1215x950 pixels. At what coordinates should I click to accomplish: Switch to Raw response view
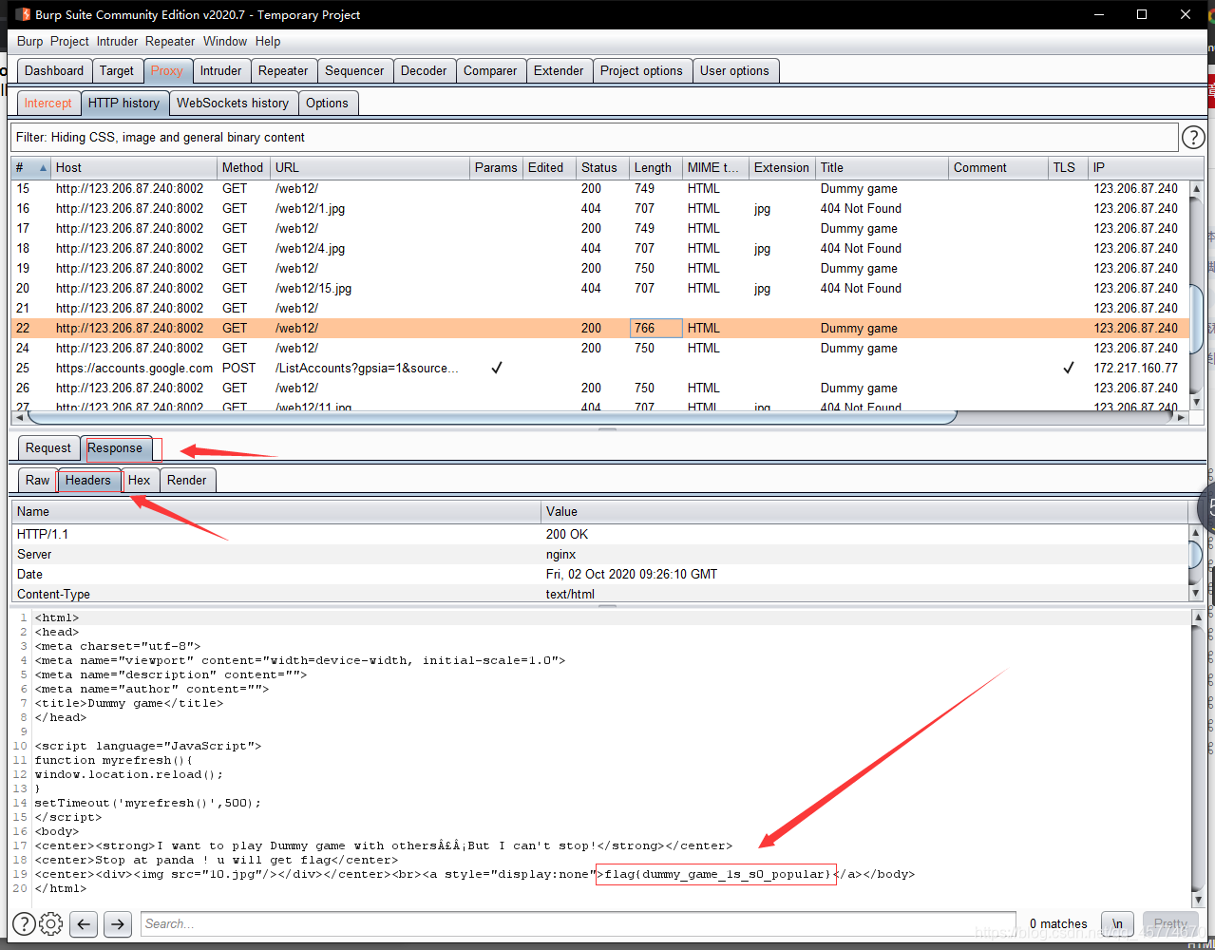pos(38,480)
